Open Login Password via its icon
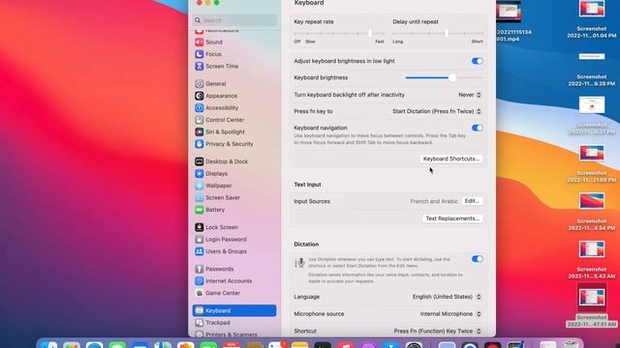This screenshot has height=348, width=620. 200,239
